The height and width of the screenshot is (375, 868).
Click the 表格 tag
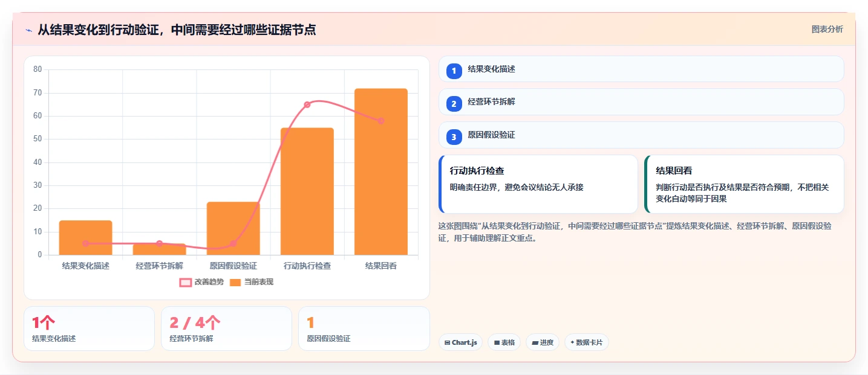[504, 342]
